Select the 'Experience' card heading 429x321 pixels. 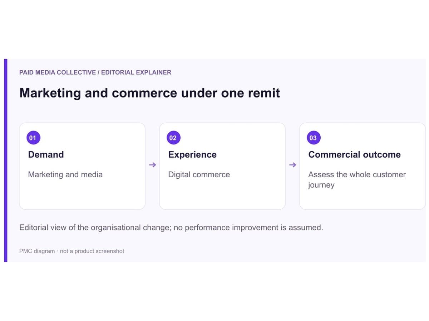coord(192,154)
